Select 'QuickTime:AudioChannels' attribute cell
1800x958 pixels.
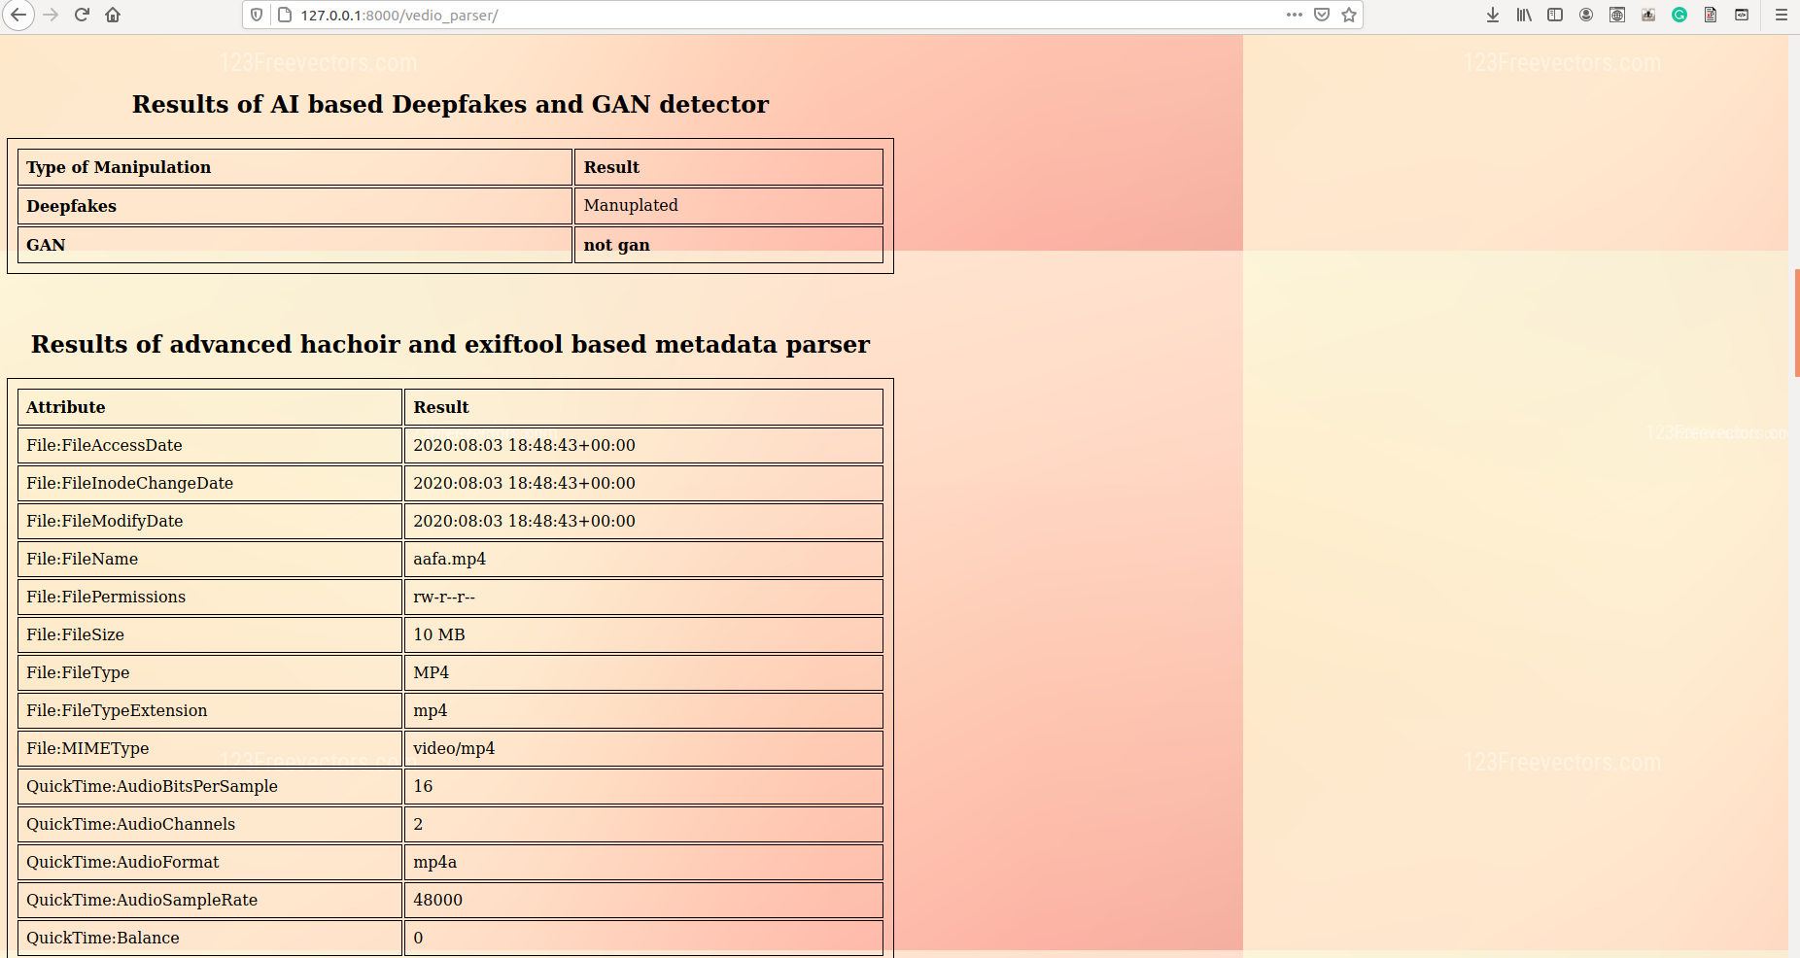(210, 824)
